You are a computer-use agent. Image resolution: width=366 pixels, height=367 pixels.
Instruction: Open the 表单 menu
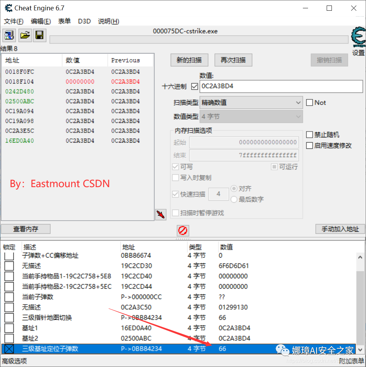click(64, 21)
